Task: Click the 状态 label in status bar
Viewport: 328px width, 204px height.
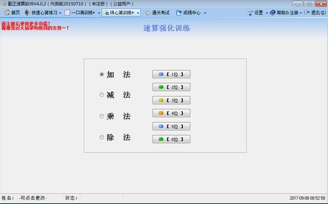Action: click(x=71, y=198)
